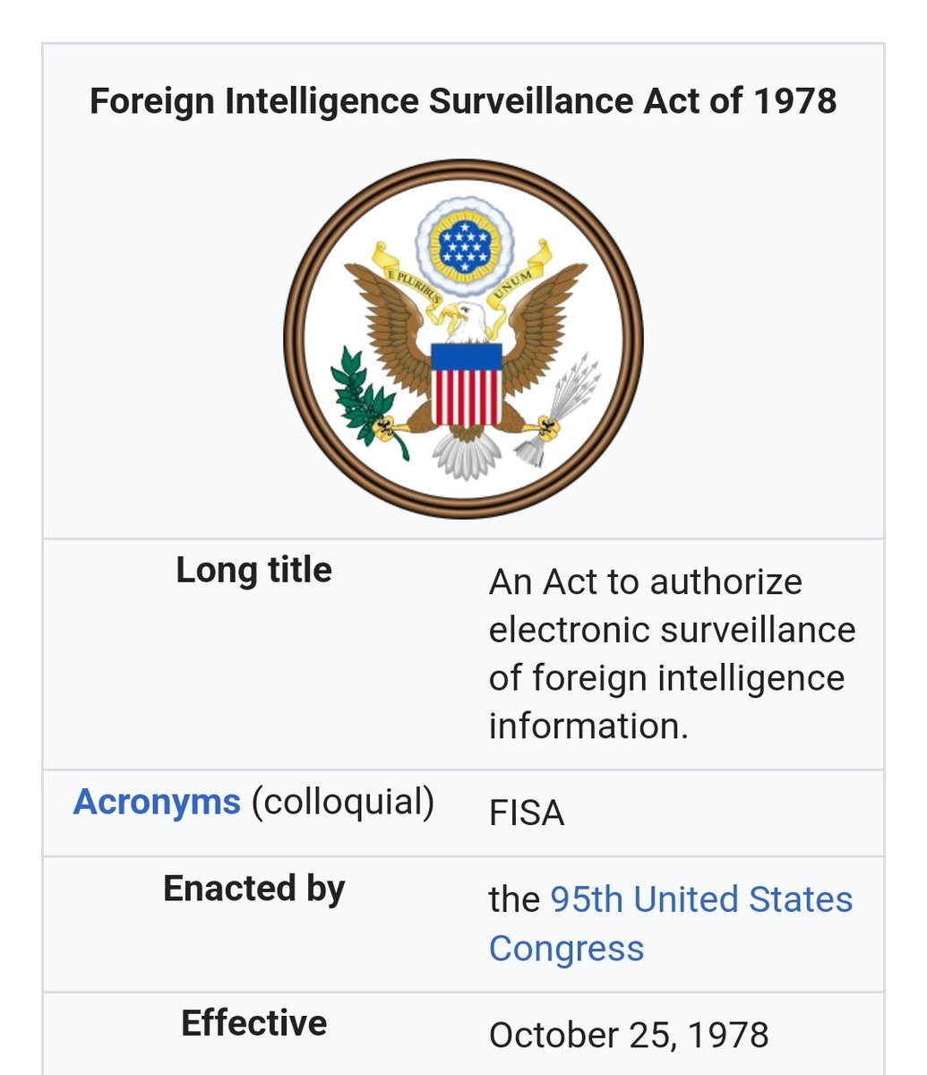Click the Effective row label
The image size is (927, 1075).
[x=253, y=1022]
